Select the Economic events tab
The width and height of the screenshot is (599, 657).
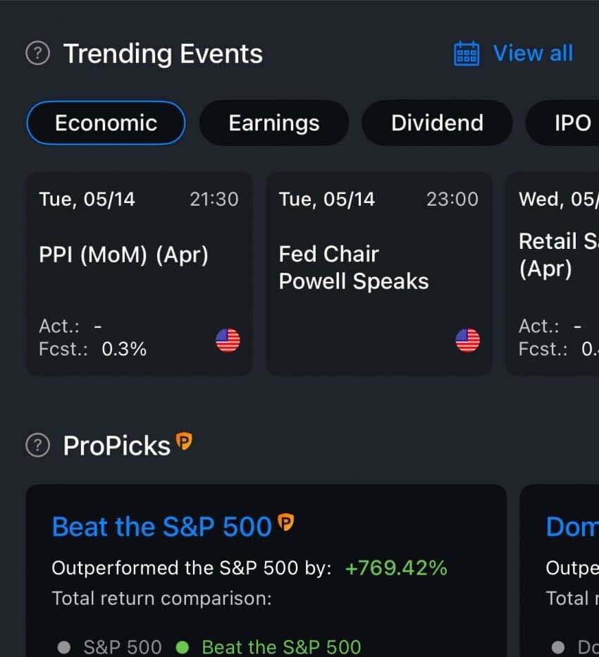coord(106,123)
